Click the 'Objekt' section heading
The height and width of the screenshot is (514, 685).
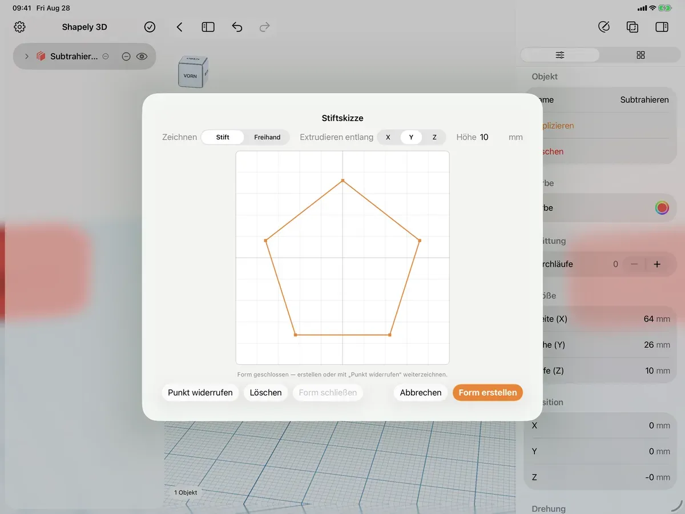tap(545, 77)
